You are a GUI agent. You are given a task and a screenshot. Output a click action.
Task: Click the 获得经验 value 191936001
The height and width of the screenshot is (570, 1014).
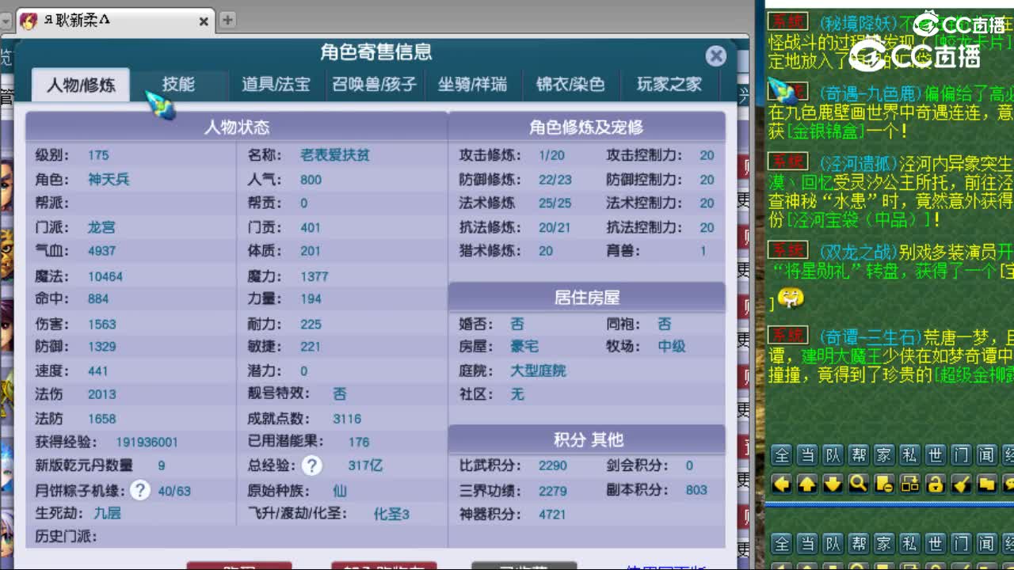(147, 443)
